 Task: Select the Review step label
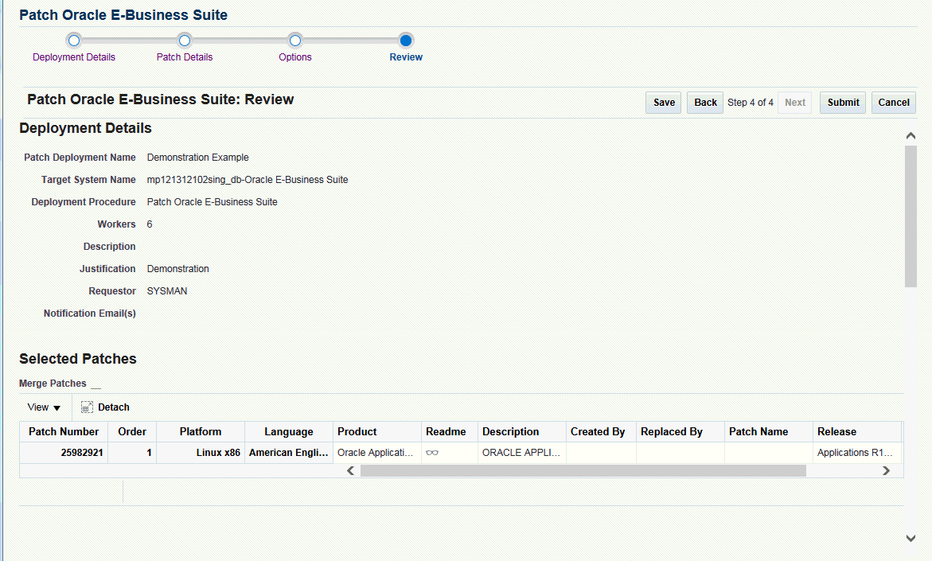click(x=406, y=57)
